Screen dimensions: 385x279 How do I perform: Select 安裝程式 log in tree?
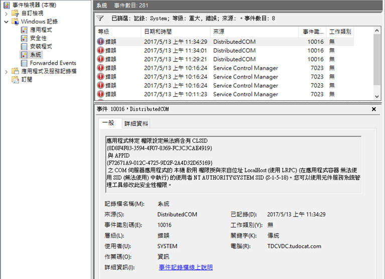point(41,47)
